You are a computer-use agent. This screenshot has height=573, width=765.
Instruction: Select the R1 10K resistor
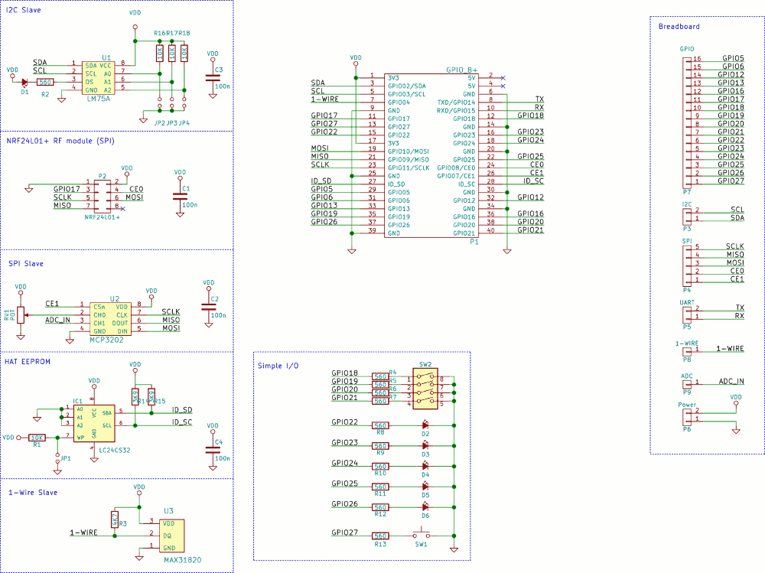37,438
